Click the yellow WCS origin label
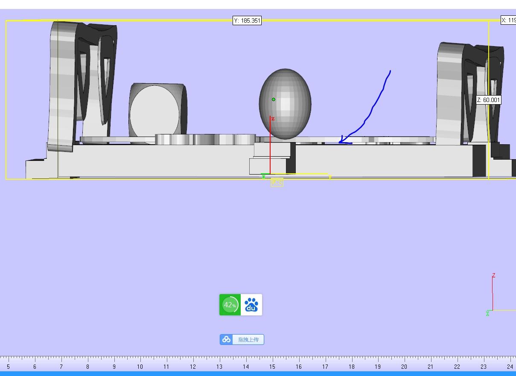The image size is (516, 376). tap(277, 183)
